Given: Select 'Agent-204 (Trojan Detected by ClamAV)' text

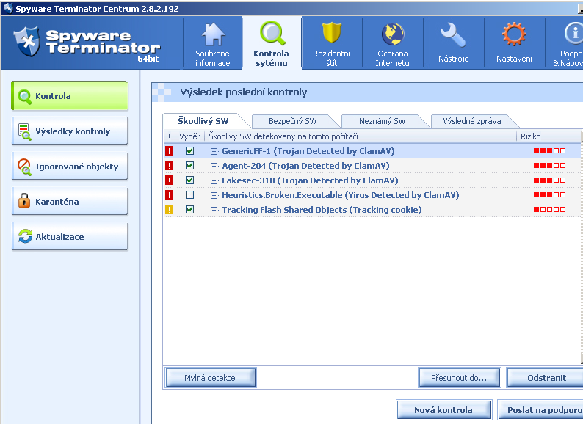Looking at the screenshot, I should [x=305, y=166].
